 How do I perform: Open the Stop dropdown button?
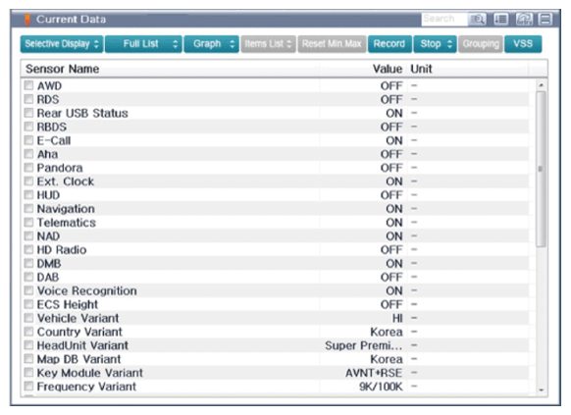435,44
